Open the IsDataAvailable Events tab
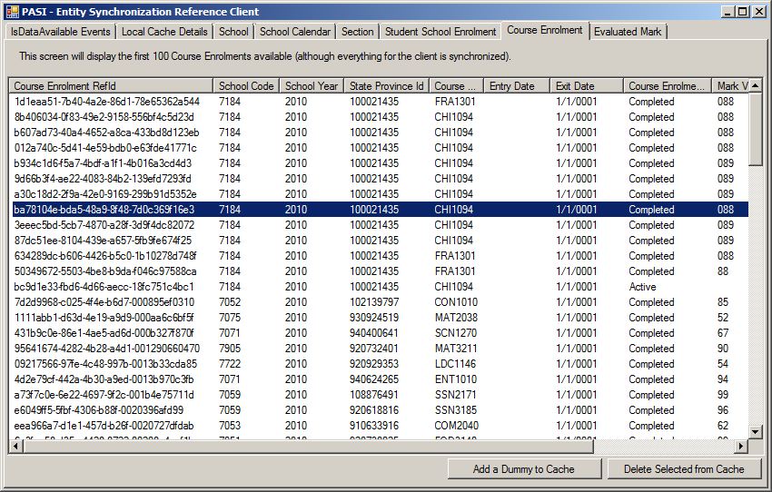This screenshot has height=492, width=772. [61, 31]
